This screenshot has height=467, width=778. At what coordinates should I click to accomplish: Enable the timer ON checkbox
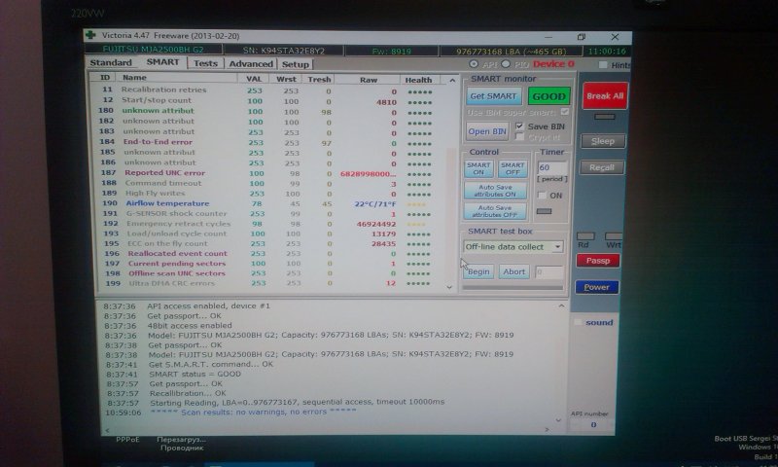[x=544, y=195]
